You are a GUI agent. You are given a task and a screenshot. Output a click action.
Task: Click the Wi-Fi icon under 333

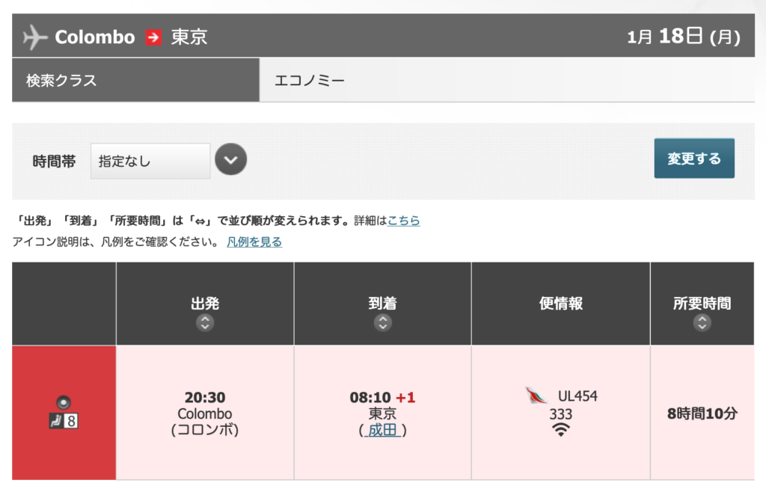560,430
